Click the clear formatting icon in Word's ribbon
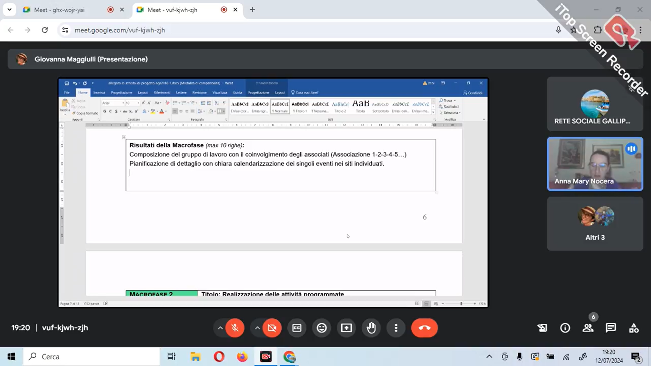 point(167,103)
